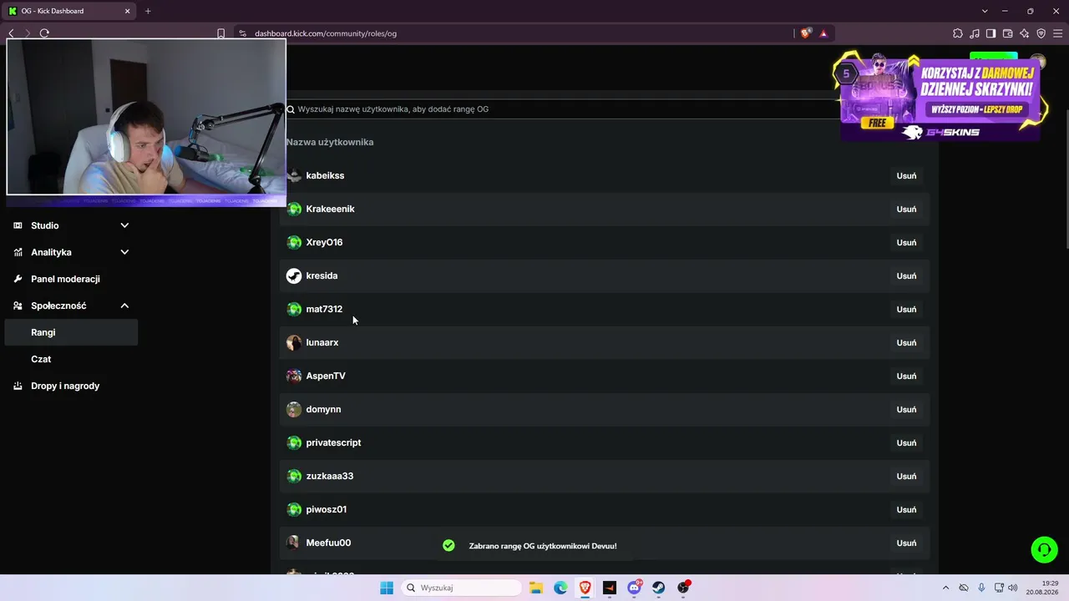Open volume control in system tray
Viewport: 1069px width, 601px height.
coord(1013,588)
